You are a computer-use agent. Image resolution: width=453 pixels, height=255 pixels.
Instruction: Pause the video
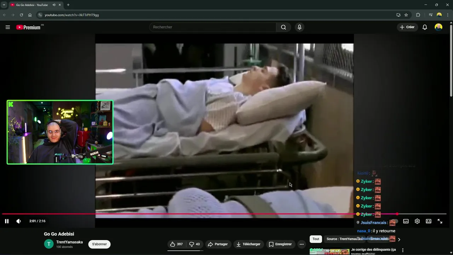(x=7, y=221)
